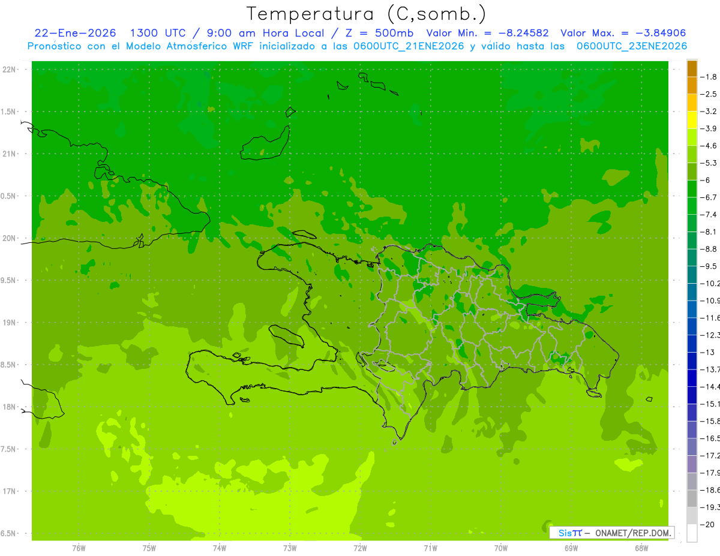Image resolution: width=720 pixels, height=556 pixels.
Task: Select the teal swatch between -9.5 and -10.2
Action: [692, 275]
